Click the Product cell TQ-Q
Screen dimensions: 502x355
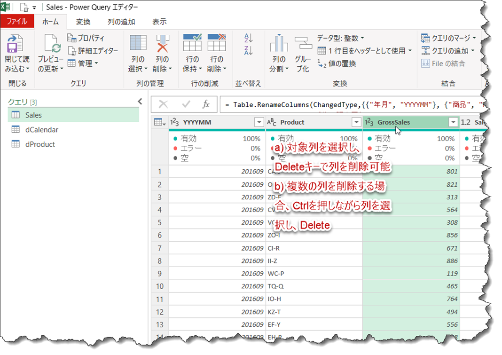[314, 286]
